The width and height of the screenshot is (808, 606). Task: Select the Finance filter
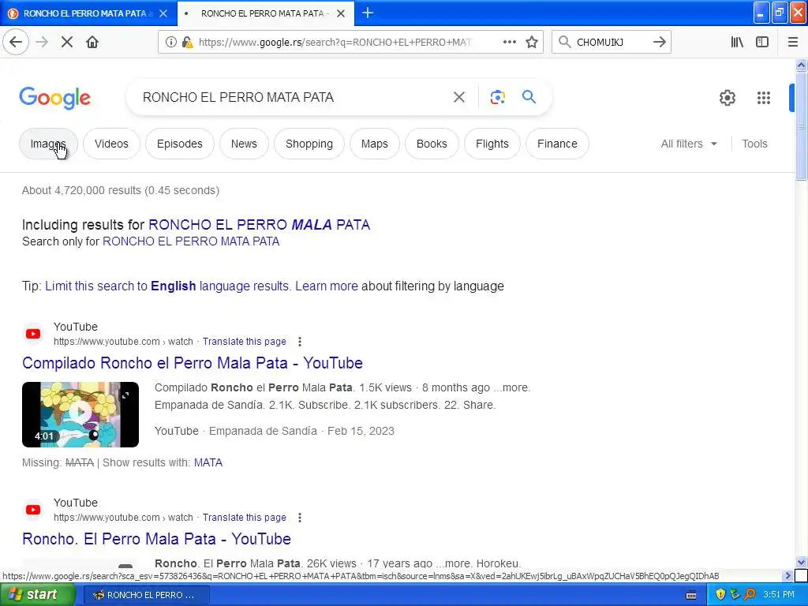(x=557, y=144)
